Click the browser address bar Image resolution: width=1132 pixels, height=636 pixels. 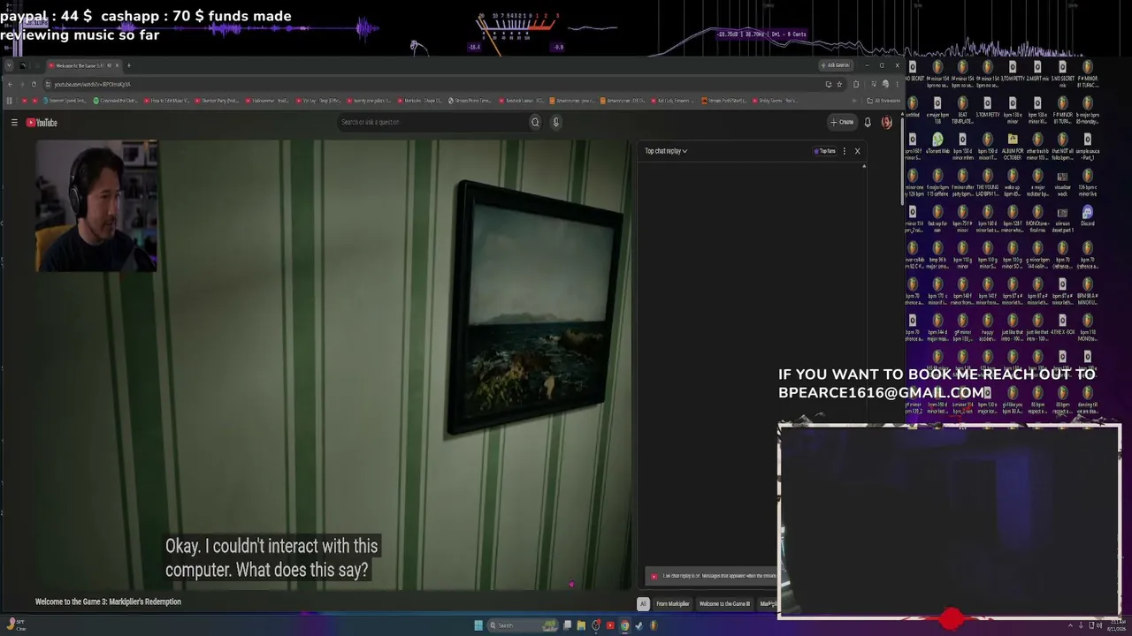[x=433, y=84]
